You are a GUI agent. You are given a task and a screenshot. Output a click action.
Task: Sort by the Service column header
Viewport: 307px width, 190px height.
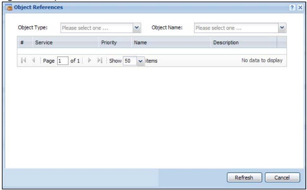(66, 42)
